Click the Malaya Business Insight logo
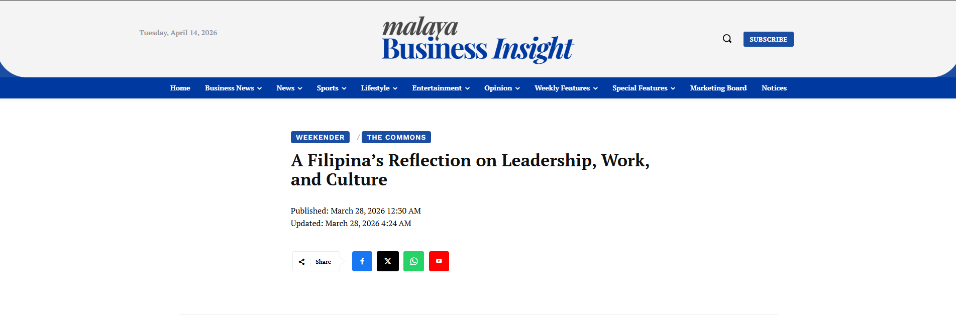This screenshot has width=956, height=315. click(477, 40)
